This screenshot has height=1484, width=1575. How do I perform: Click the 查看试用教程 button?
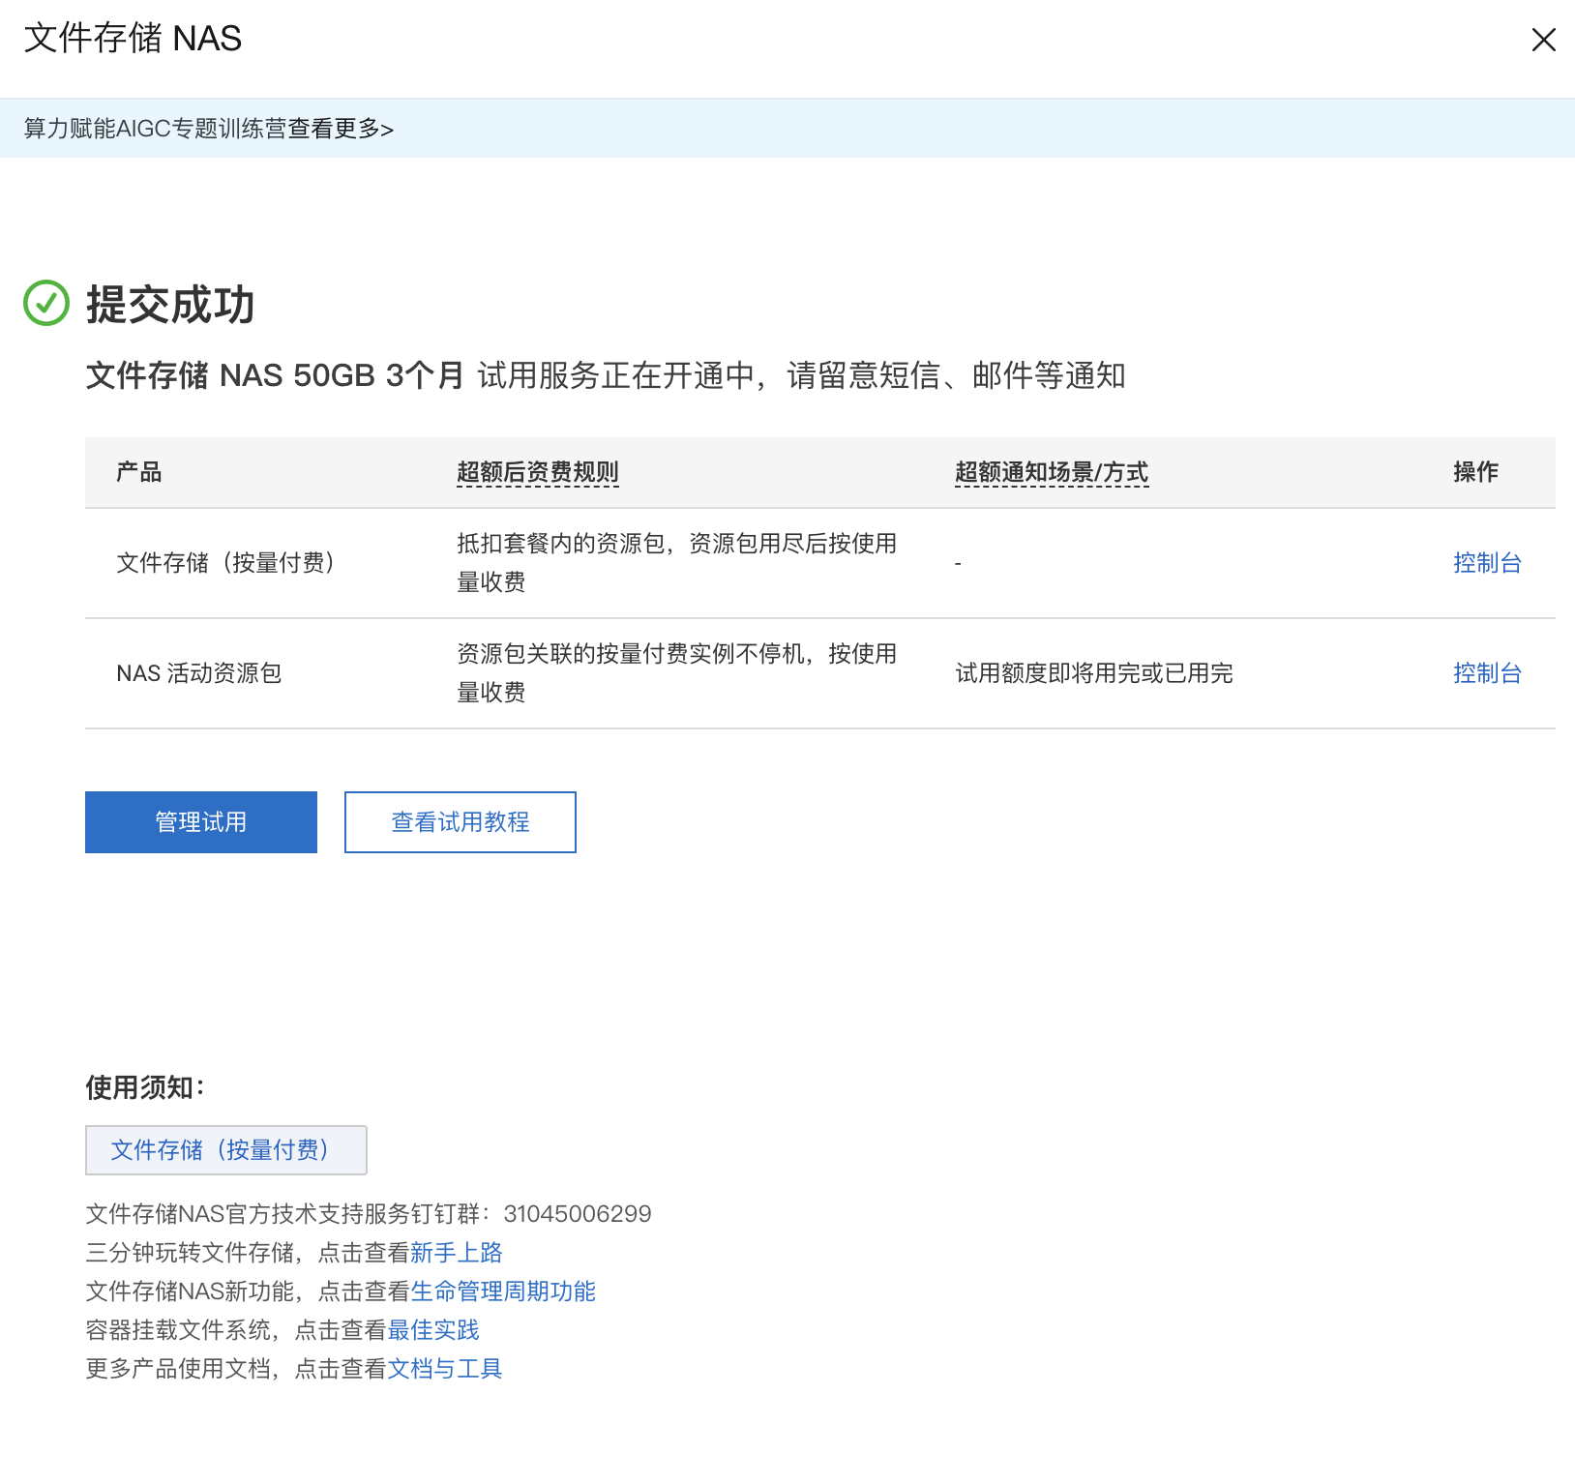[x=461, y=822]
